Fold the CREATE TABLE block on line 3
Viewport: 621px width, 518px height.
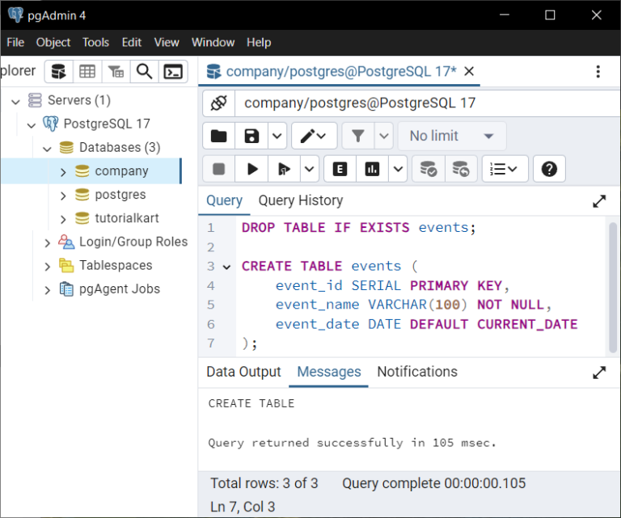click(x=226, y=267)
